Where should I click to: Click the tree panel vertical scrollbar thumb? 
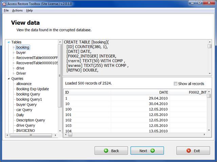60,76
